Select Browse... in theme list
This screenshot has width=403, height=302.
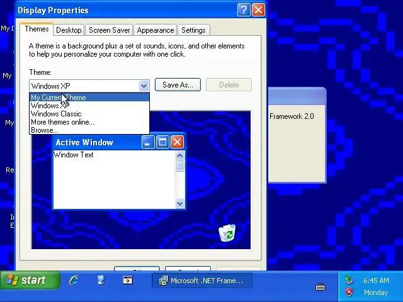click(89, 130)
